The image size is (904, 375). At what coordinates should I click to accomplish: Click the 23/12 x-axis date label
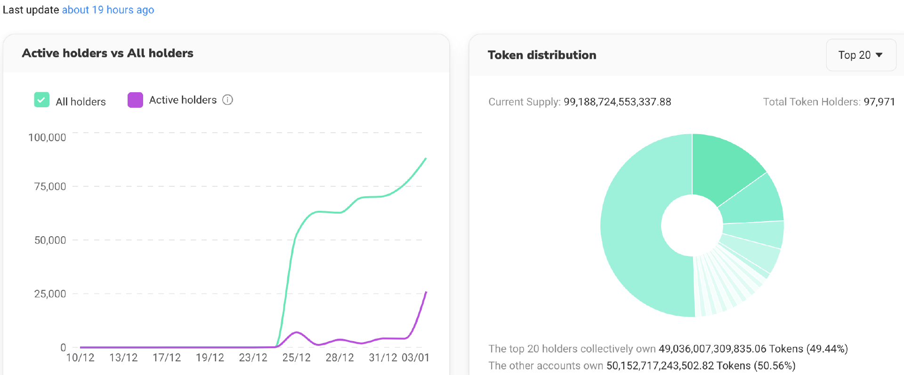click(253, 358)
